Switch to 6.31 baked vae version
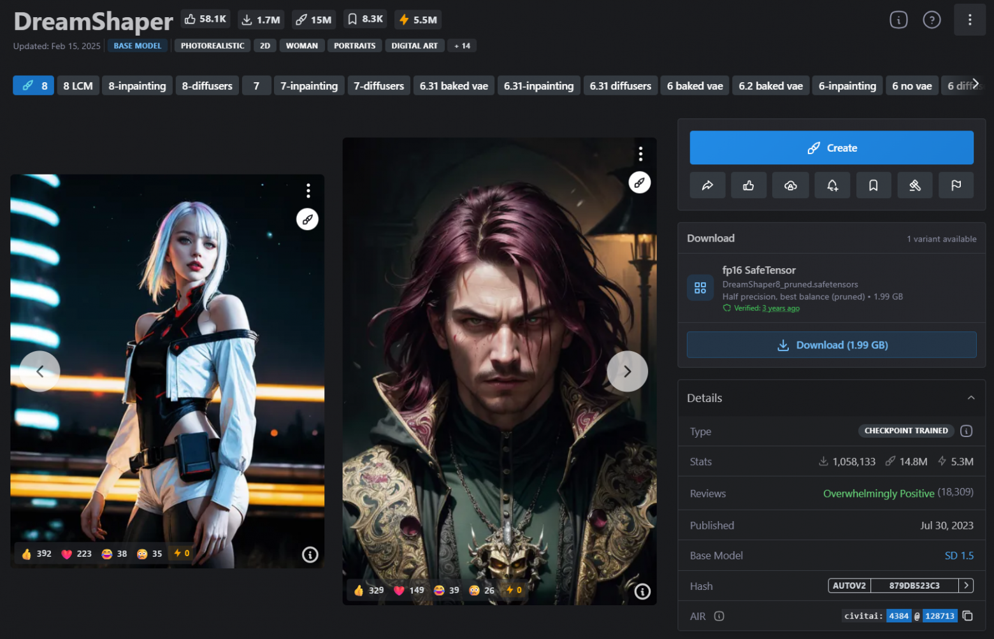The height and width of the screenshot is (639, 994). (x=454, y=85)
